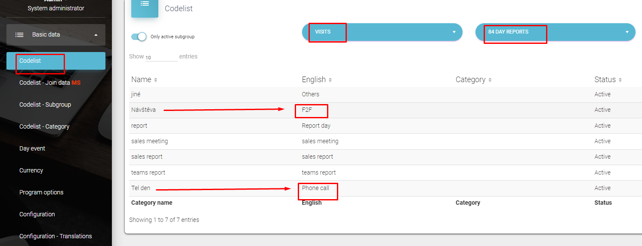Open Configuration - Translations page
Image resolution: width=642 pixels, height=246 pixels.
(56, 236)
